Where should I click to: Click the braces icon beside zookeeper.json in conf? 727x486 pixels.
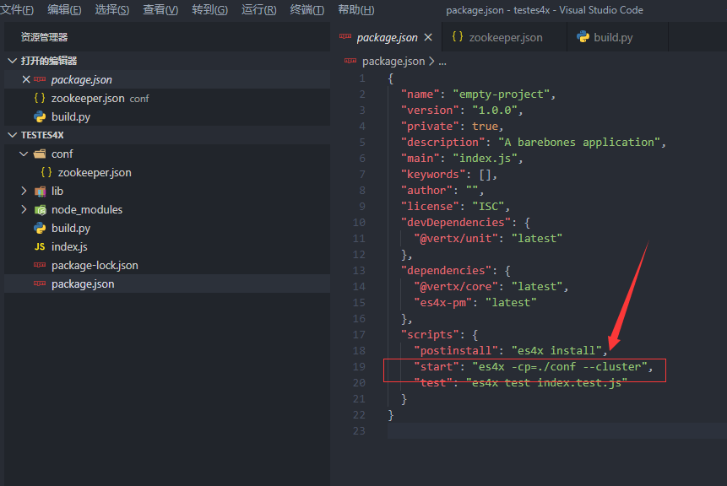(46, 172)
